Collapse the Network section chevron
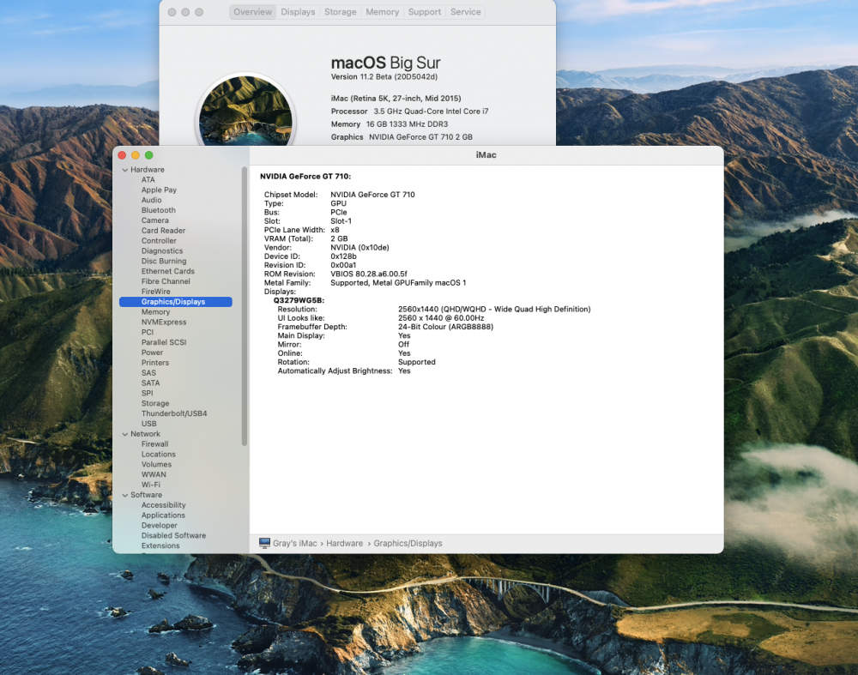Image resolution: width=858 pixels, height=675 pixels. 125,434
